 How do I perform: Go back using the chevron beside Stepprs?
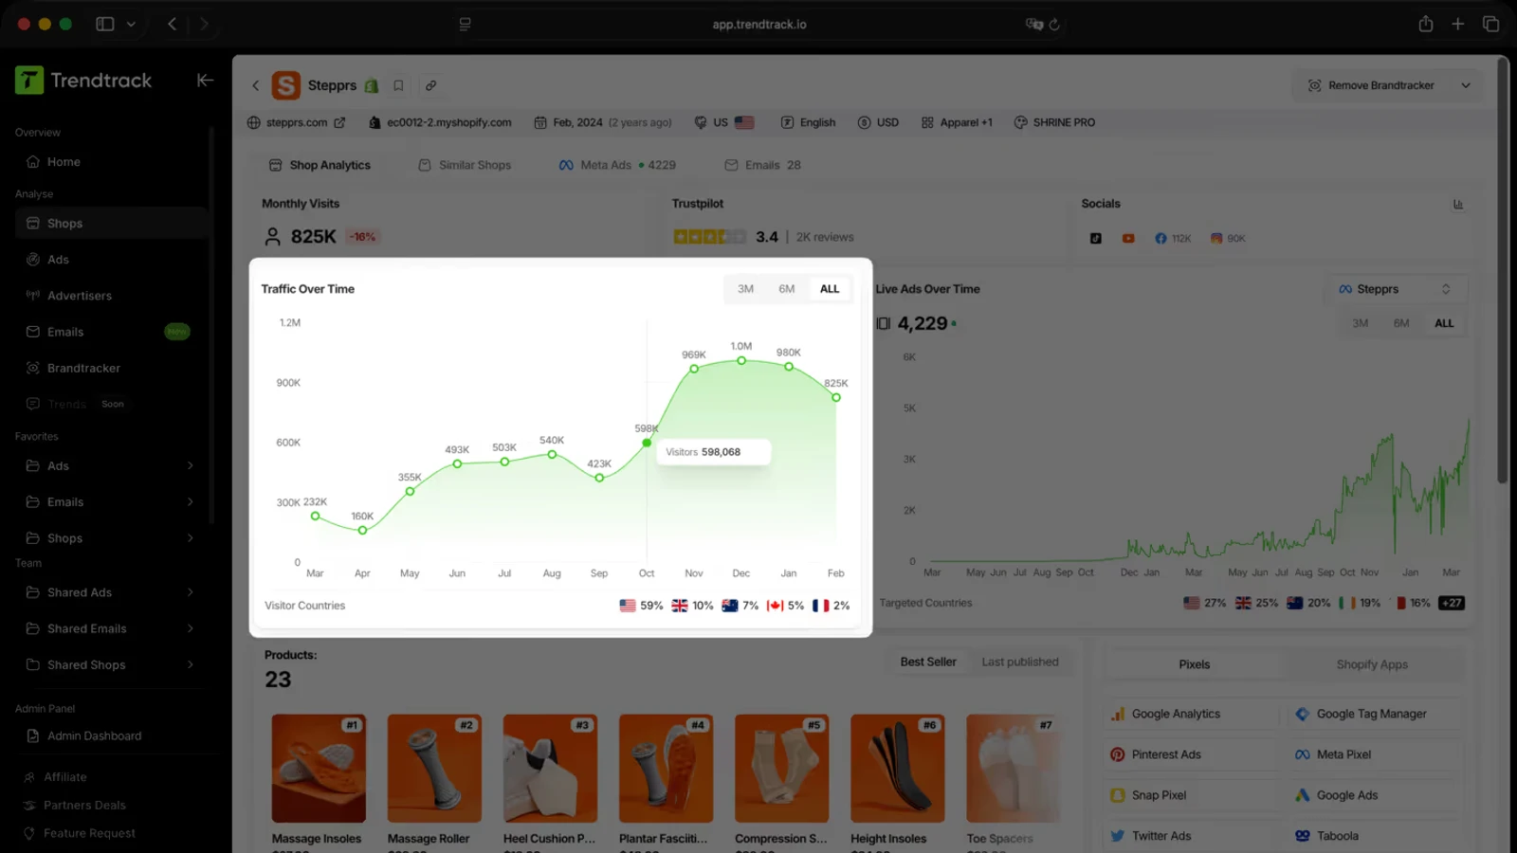(x=255, y=85)
